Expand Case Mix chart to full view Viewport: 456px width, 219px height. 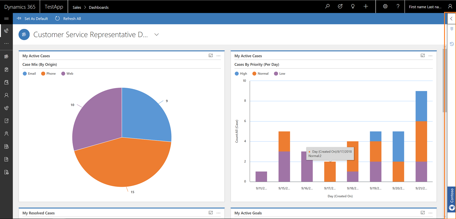pyautogui.click(x=211, y=56)
